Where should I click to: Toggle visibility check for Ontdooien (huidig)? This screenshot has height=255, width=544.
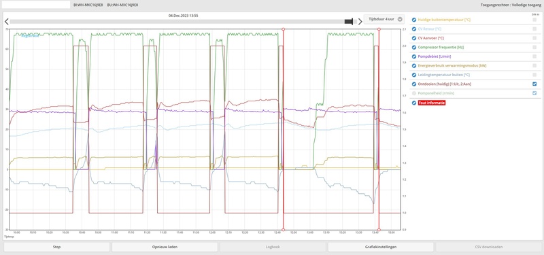point(414,84)
